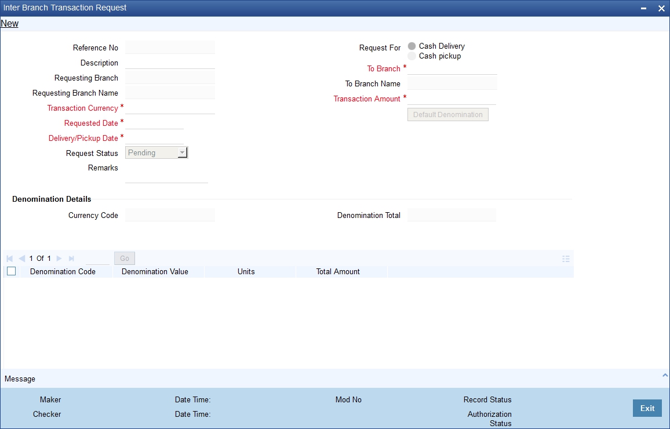Click the Default Denomination button
Image resolution: width=670 pixels, height=429 pixels.
point(448,115)
